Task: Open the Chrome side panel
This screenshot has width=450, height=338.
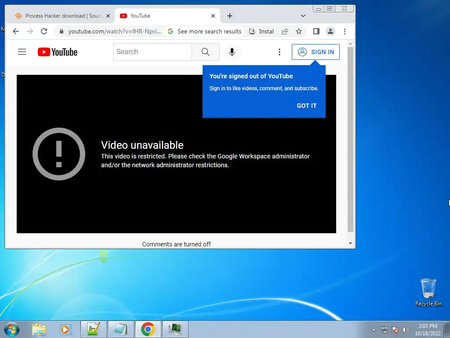Action: pyautogui.click(x=316, y=31)
